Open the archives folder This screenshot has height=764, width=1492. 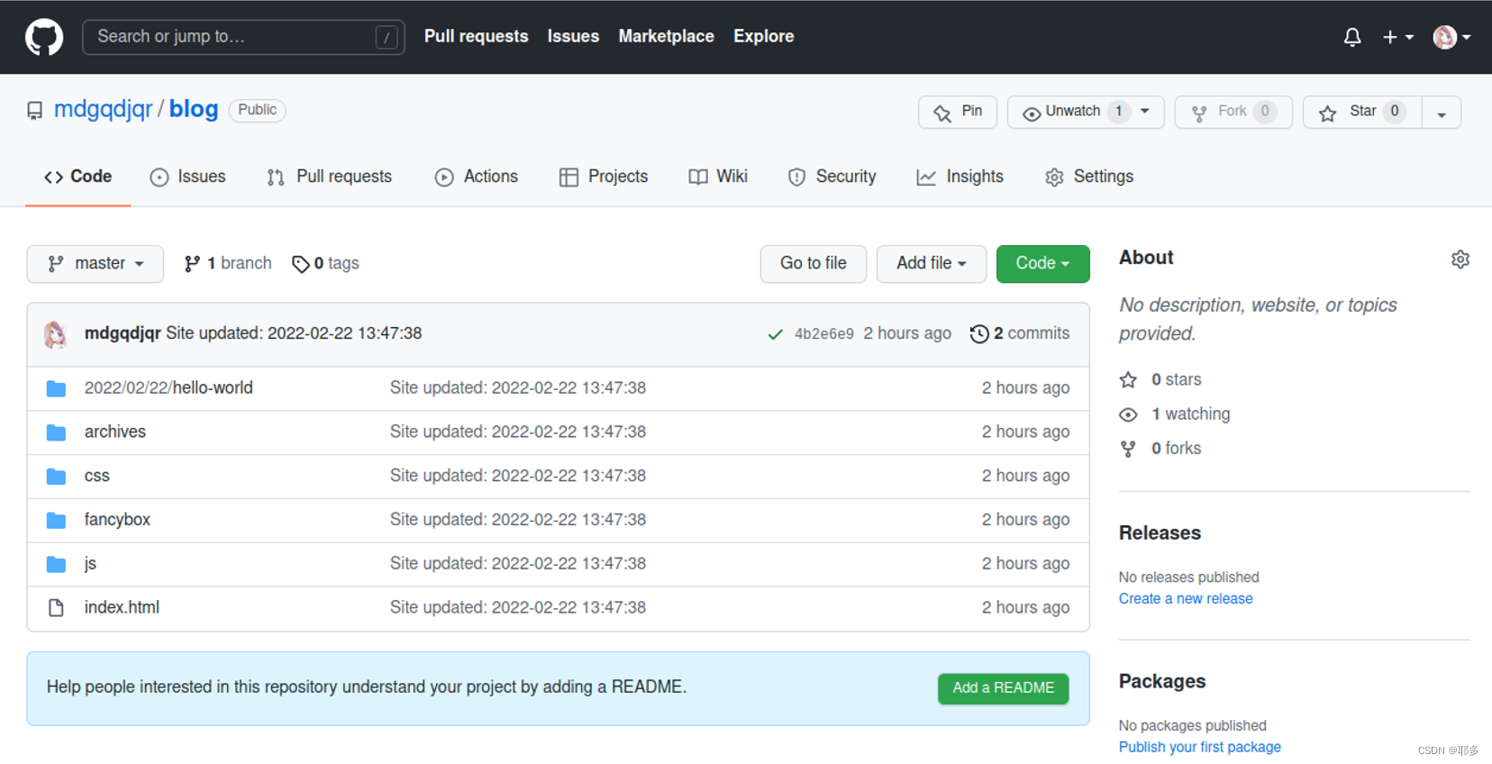tap(115, 432)
